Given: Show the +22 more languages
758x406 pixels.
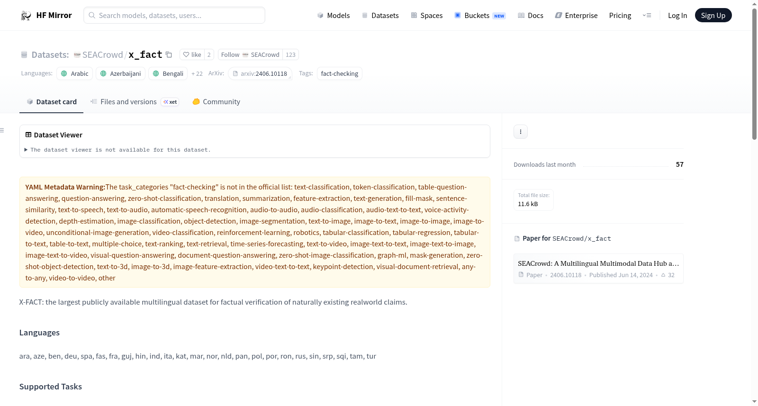Looking at the screenshot, I should click(197, 74).
